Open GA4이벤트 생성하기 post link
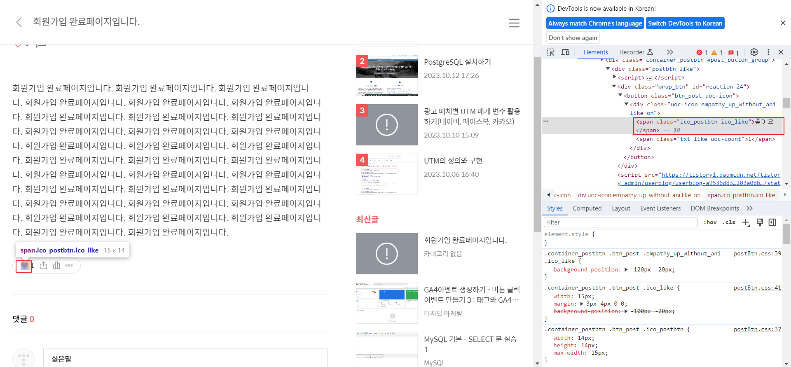This screenshot has width=791, height=367. (472, 295)
